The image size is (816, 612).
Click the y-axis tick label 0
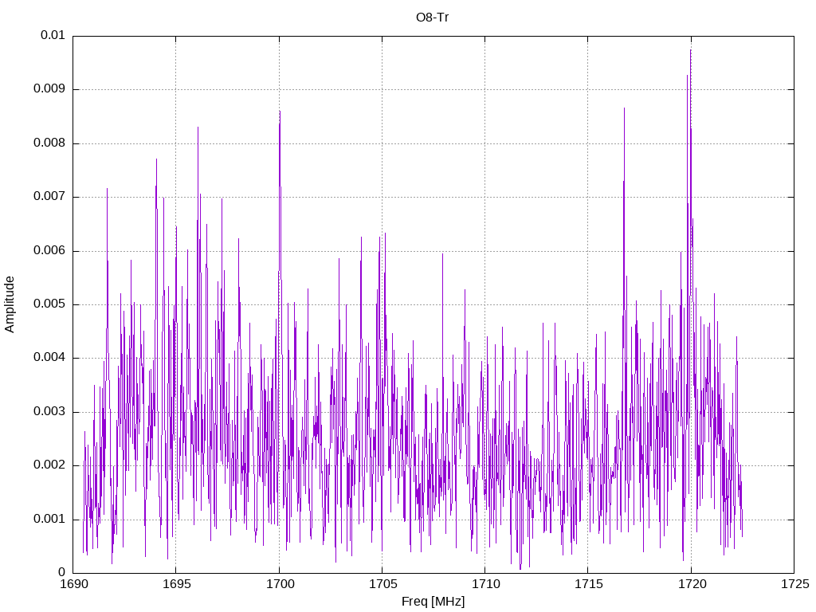point(62,572)
